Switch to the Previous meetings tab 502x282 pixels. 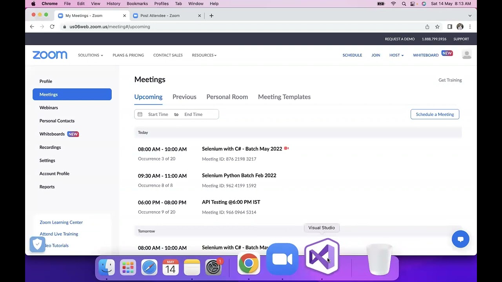[184, 97]
